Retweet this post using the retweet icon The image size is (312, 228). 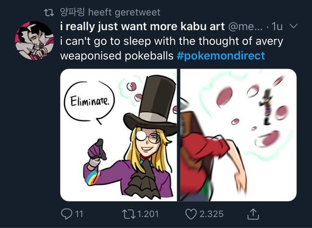click(129, 214)
